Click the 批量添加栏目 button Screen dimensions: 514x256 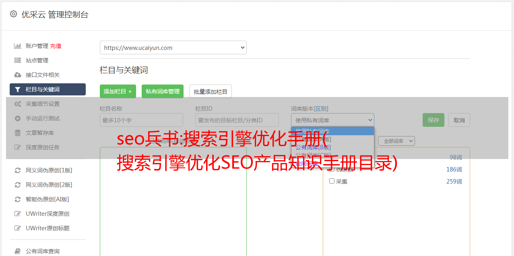211,91
